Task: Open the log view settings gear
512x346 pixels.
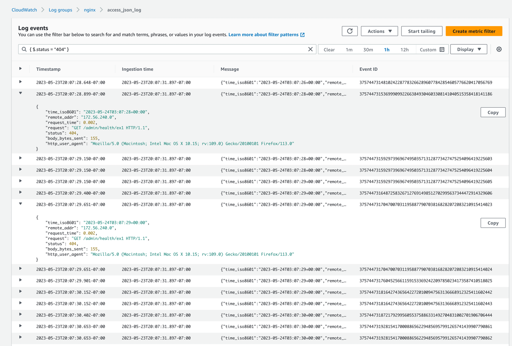Action: [499, 49]
